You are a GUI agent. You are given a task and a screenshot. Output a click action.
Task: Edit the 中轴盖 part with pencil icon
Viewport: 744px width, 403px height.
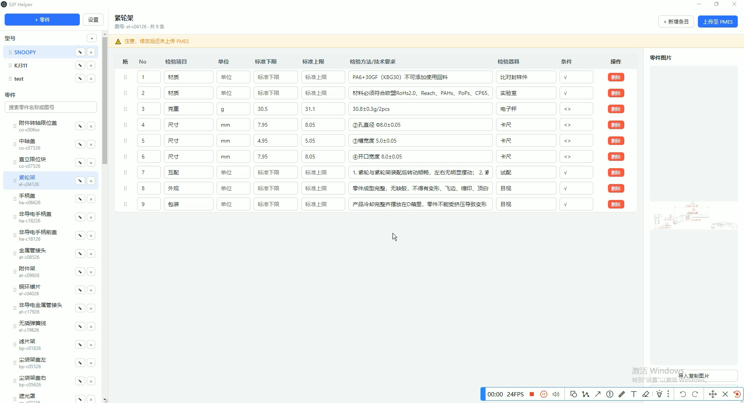click(x=80, y=145)
